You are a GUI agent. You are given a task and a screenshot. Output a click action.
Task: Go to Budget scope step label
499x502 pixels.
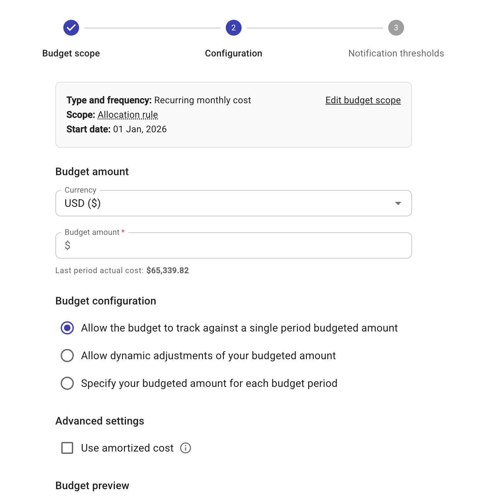coord(71,53)
